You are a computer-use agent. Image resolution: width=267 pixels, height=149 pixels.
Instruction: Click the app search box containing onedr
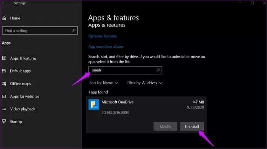(125, 70)
